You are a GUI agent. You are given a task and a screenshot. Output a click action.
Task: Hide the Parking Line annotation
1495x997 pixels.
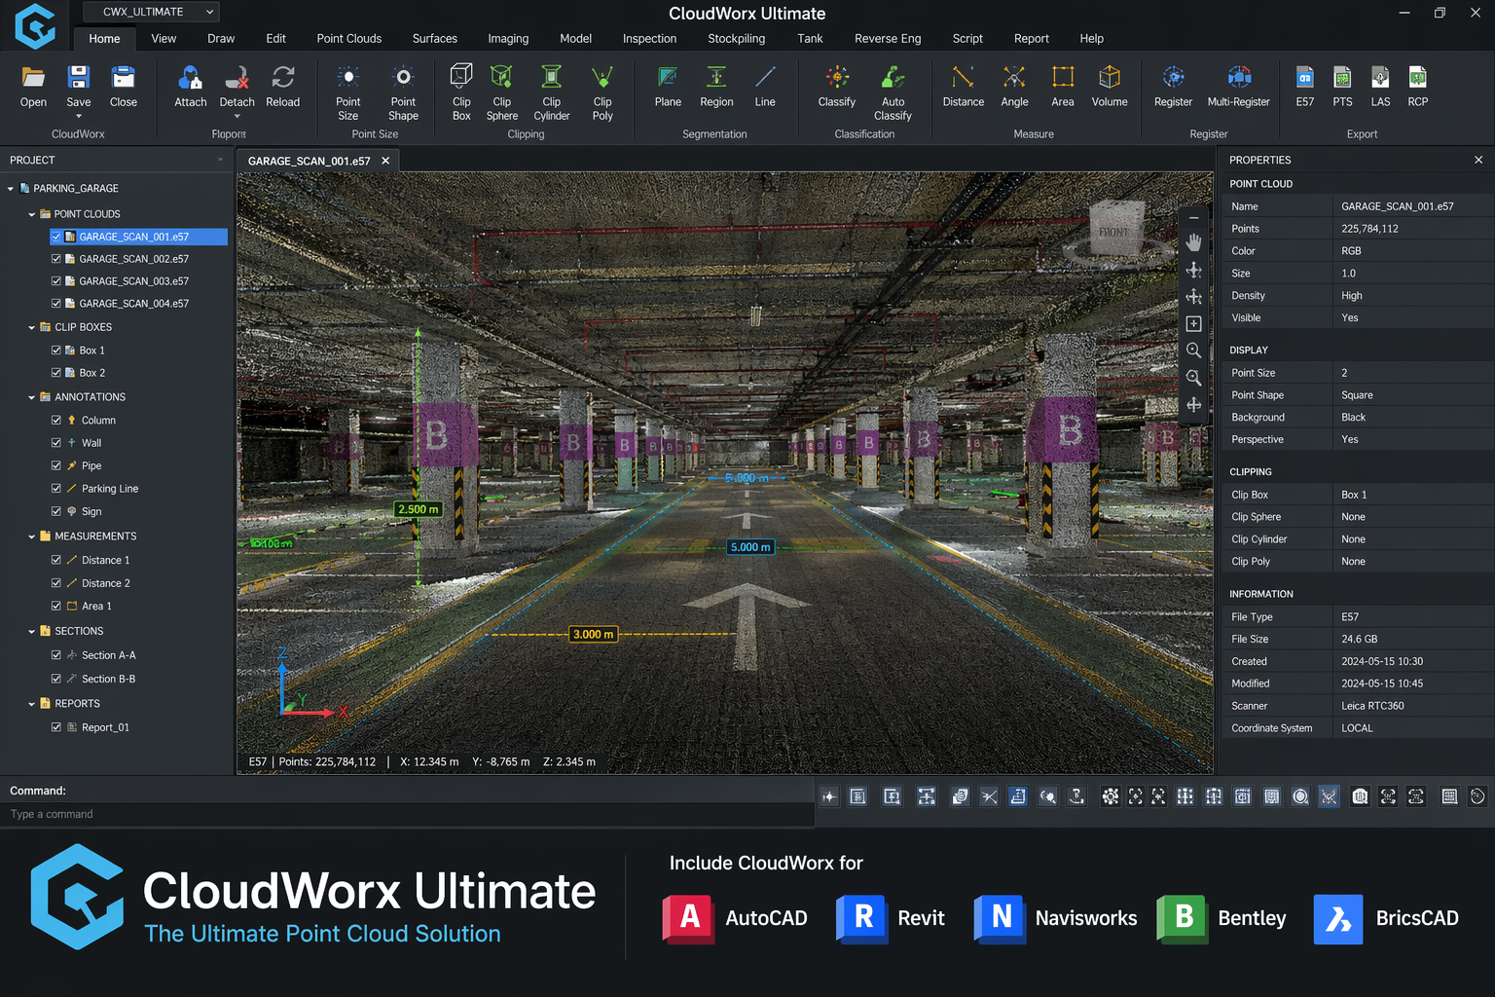(x=56, y=489)
